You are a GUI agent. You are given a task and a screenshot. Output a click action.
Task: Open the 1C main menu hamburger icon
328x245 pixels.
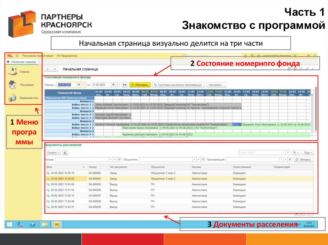17,56
